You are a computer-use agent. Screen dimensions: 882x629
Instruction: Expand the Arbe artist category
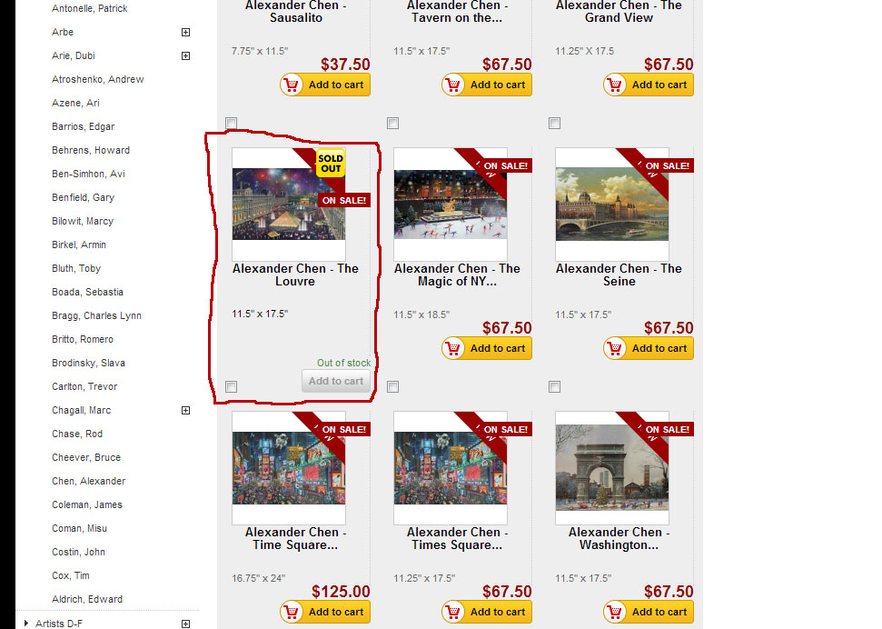pyautogui.click(x=185, y=32)
